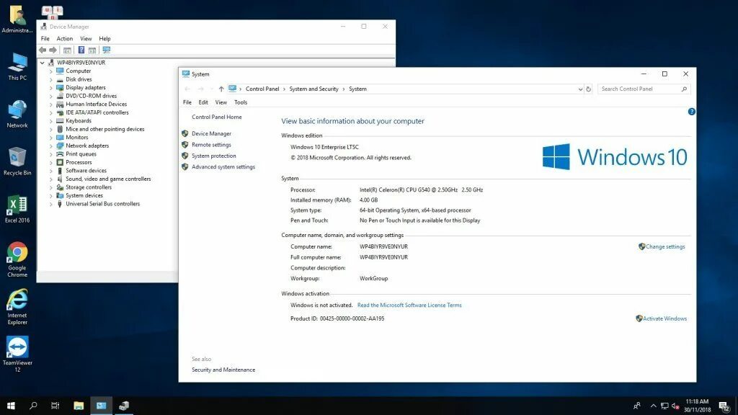The image size is (738, 415).
Task: Click the blue help question mark in System window
Action: pyautogui.click(x=691, y=112)
